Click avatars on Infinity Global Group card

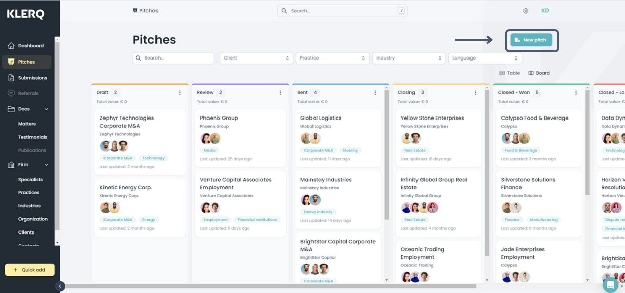(x=420, y=208)
